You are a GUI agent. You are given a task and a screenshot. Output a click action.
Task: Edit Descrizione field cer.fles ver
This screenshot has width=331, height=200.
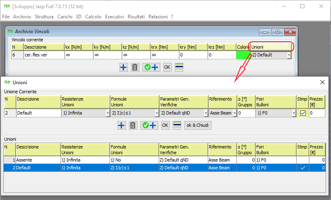coord(44,55)
